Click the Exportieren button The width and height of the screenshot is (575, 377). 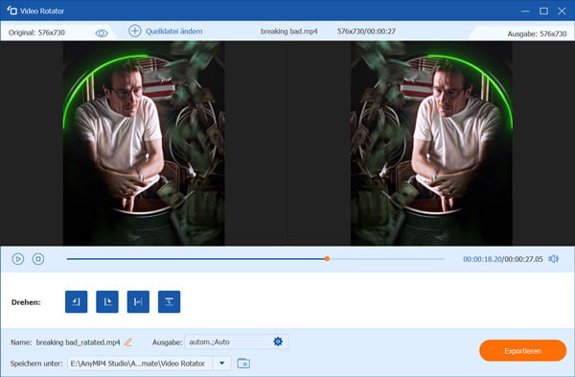tap(522, 350)
